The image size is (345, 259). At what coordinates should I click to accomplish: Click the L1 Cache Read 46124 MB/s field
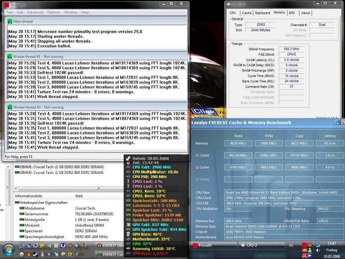coord(238,155)
